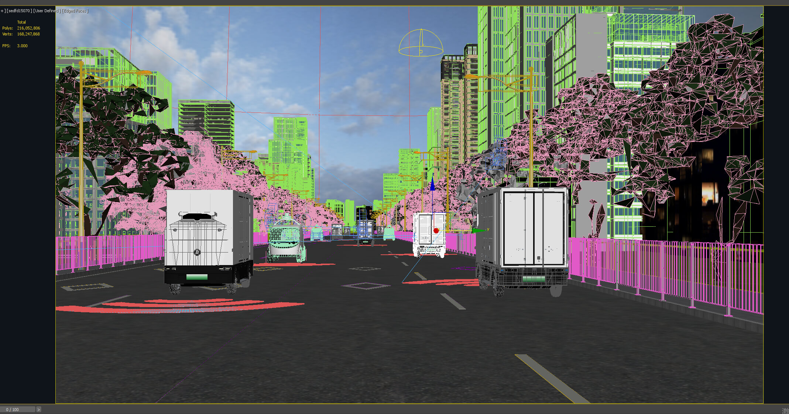This screenshot has height=414, width=789.
Task: Click the blue Z-axis gizmo arrow
Action: 432,183
